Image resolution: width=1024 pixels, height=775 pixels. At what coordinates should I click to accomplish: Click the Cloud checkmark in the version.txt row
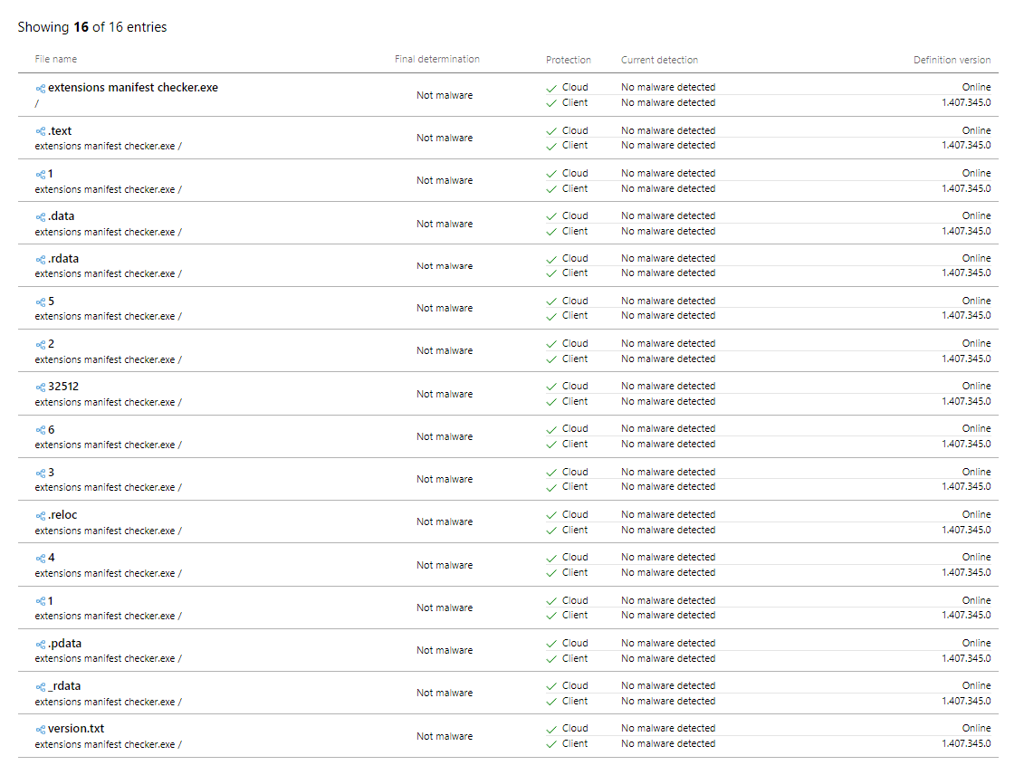pos(551,729)
